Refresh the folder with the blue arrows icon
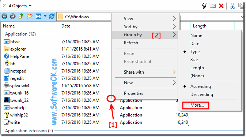The height and width of the screenshot is (137, 246). [52, 16]
